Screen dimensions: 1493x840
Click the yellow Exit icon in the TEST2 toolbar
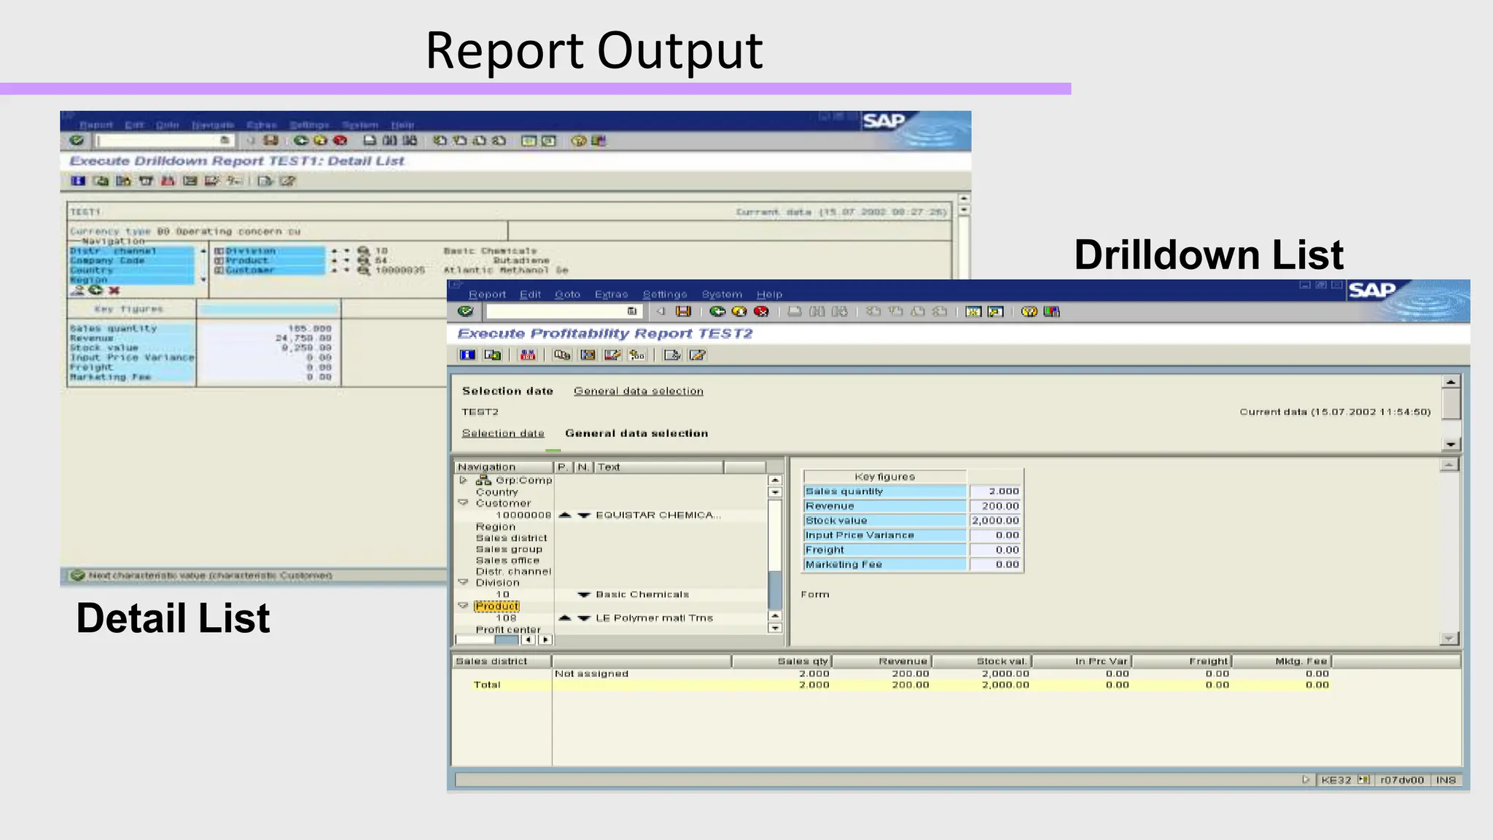tap(739, 311)
